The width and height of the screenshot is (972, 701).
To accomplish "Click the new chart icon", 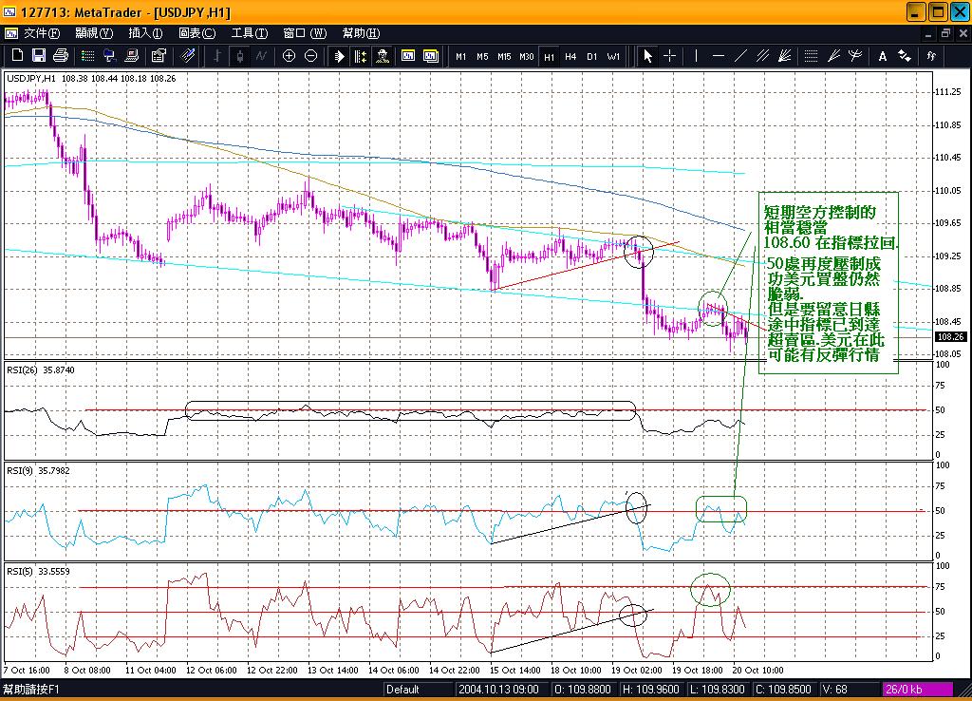I will pyautogui.click(x=15, y=55).
